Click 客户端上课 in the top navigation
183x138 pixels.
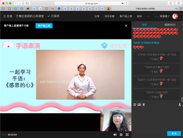[126, 16]
